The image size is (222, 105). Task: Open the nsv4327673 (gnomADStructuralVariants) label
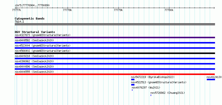click(43, 35)
